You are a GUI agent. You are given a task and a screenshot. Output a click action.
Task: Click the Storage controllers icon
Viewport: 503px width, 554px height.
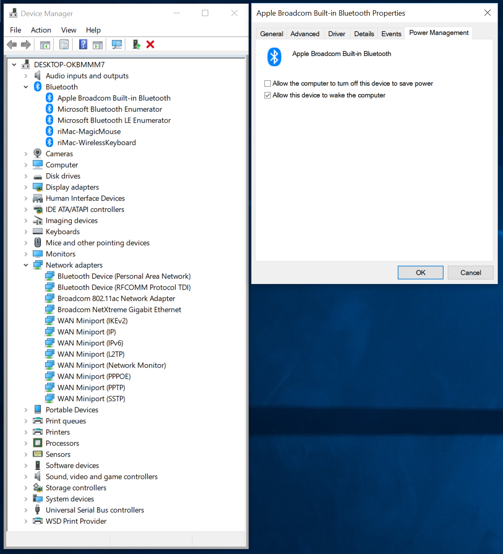[x=38, y=487]
